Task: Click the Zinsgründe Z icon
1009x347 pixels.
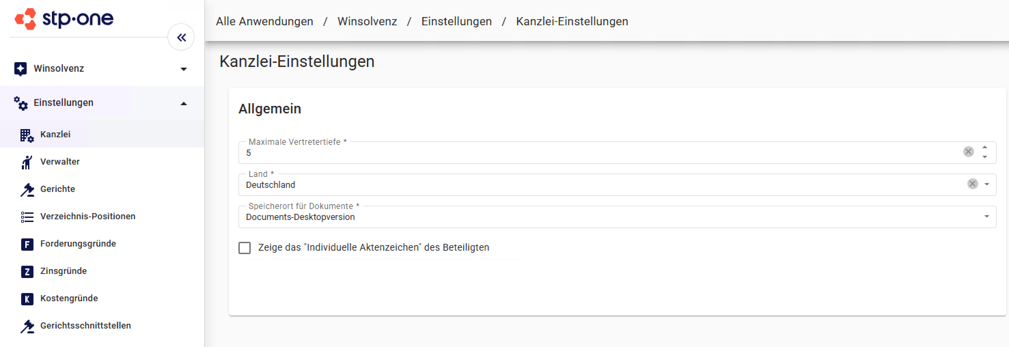Action: (x=27, y=272)
